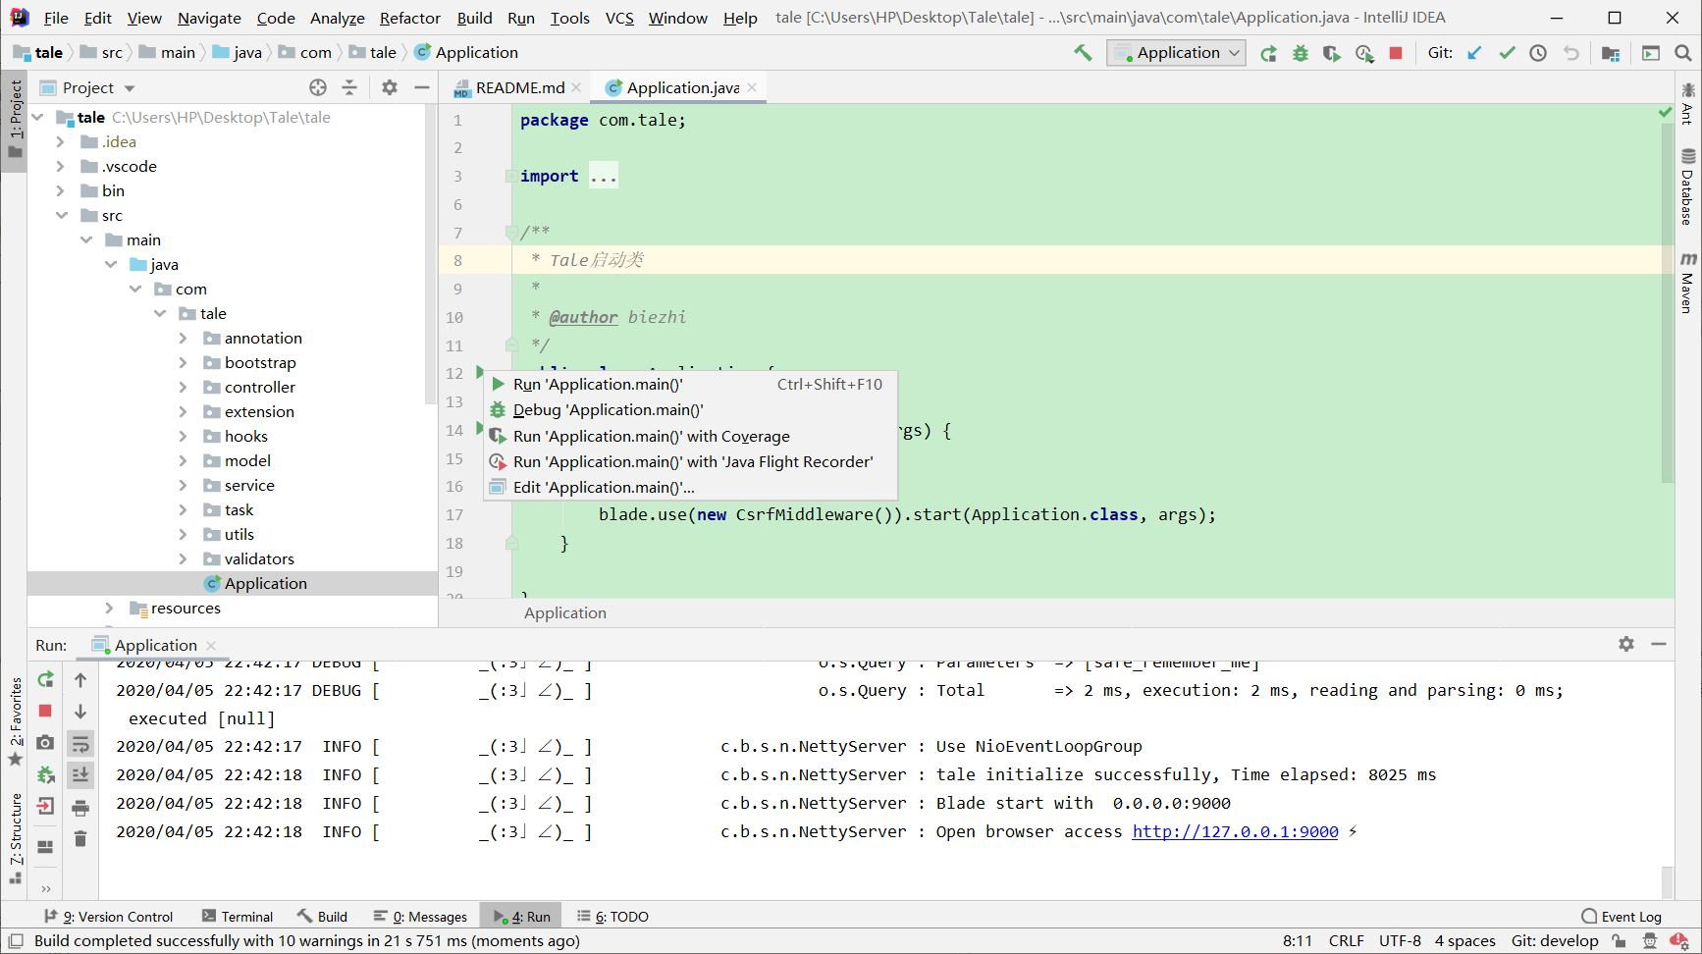Open the 9: Version Control window
Viewport: 1702px width, 954px height.
pos(108,917)
